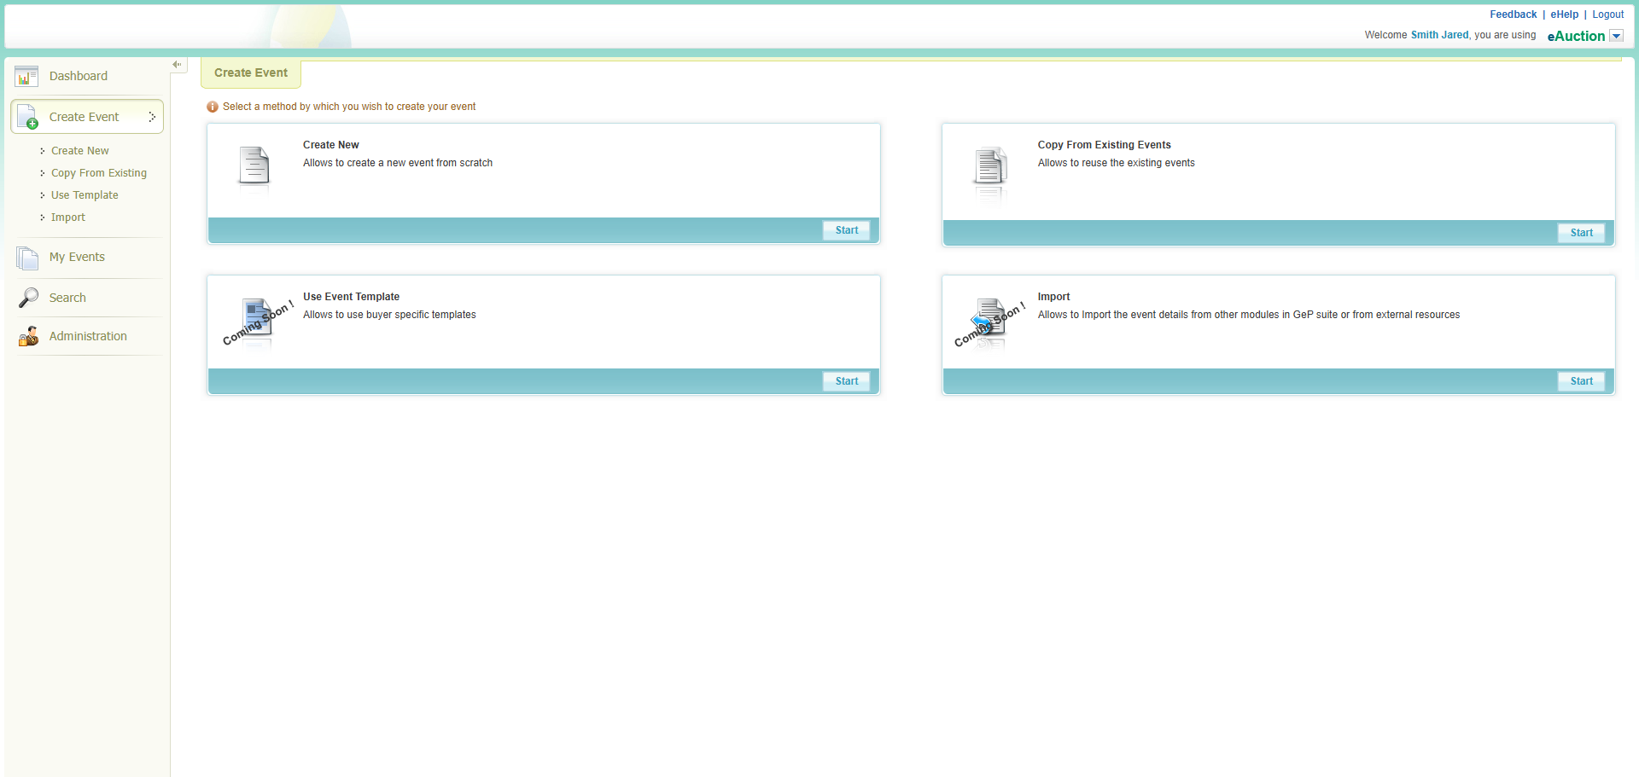The image size is (1639, 777).
Task: Open the eAuction module dropdown arrow
Action: pyautogui.click(x=1616, y=36)
